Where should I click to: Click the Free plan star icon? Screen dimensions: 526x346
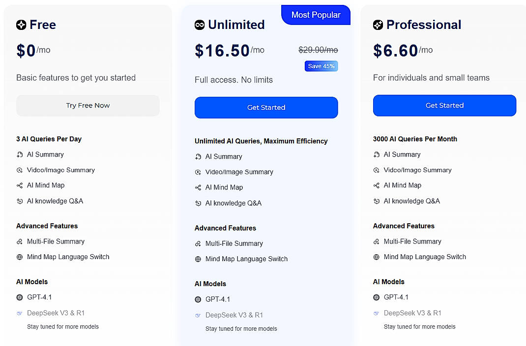coord(22,25)
